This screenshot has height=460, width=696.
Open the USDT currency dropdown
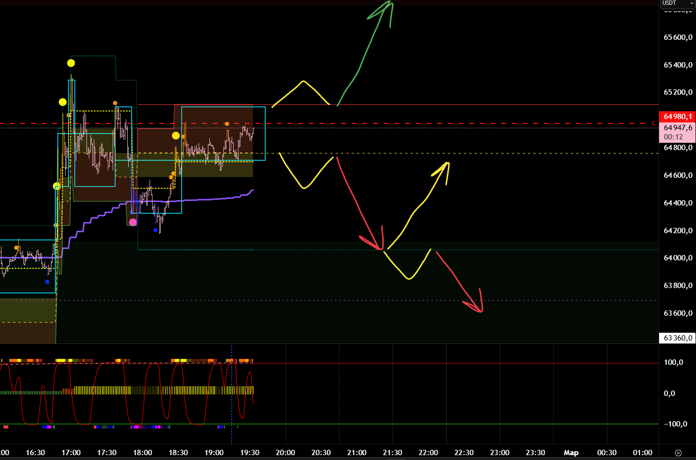tap(678, 4)
